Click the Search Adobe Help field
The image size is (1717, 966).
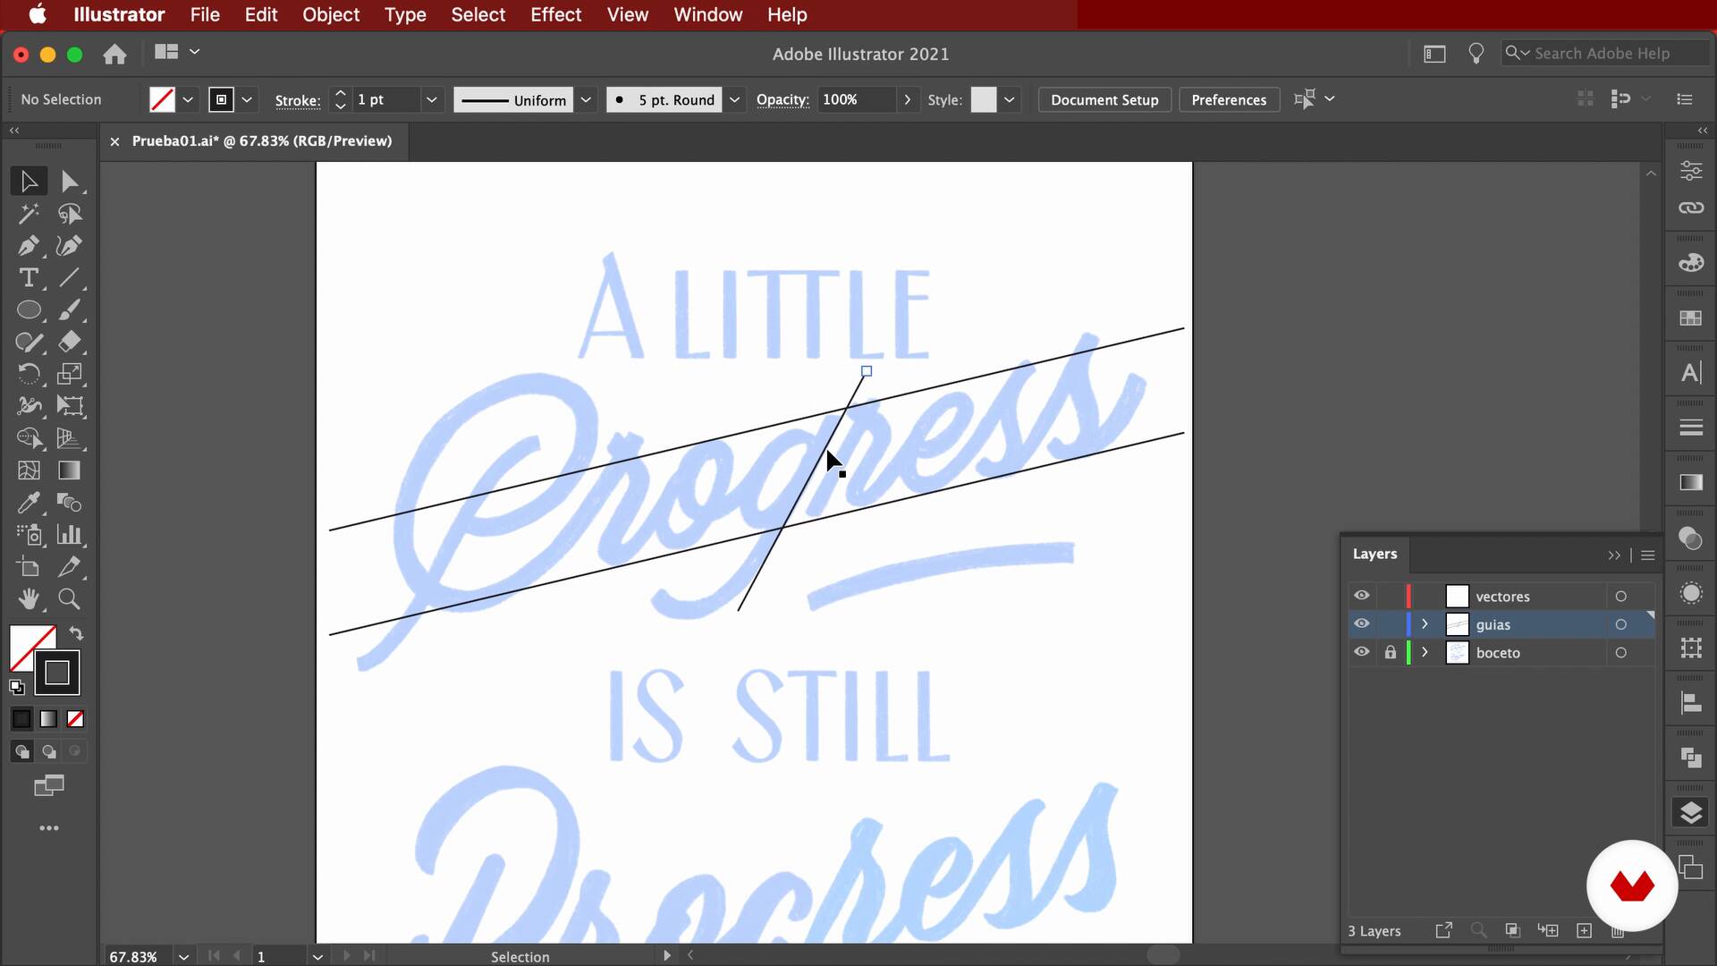coord(1605,53)
